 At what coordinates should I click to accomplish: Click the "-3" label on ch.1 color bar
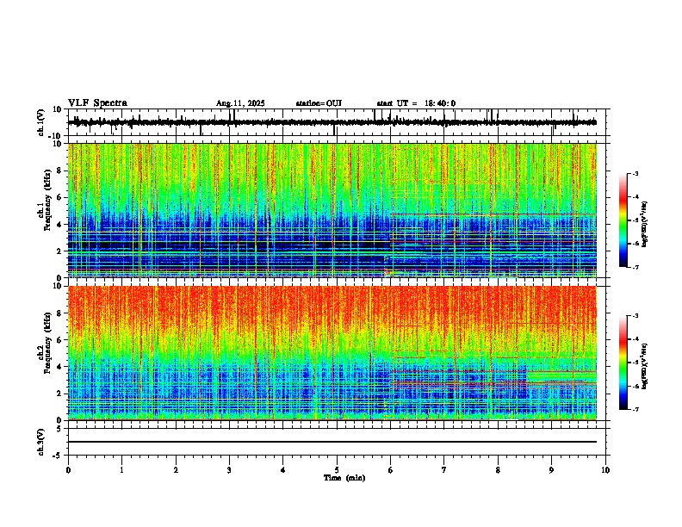[635, 173]
